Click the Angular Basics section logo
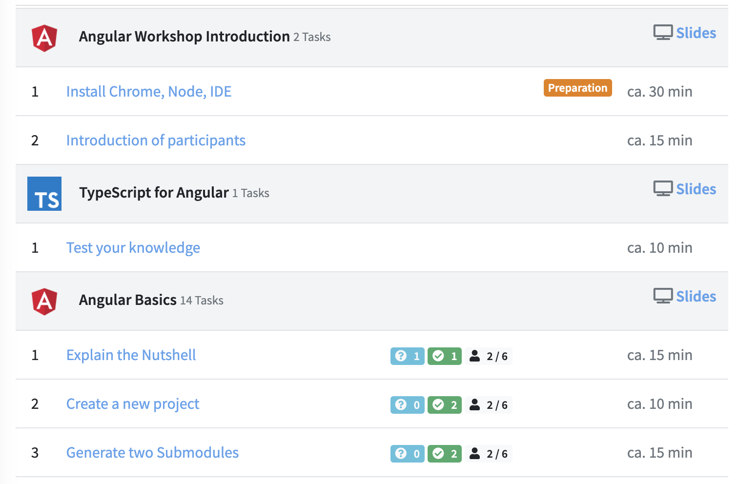Screen dimensions: 739x484 pyautogui.click(x=44, y=301)
